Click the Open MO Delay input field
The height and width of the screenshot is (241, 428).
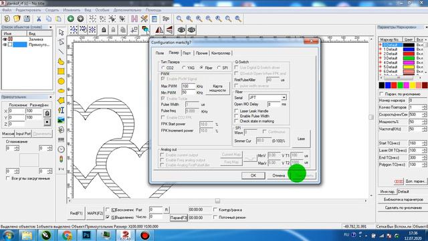[x=274, y=104]
